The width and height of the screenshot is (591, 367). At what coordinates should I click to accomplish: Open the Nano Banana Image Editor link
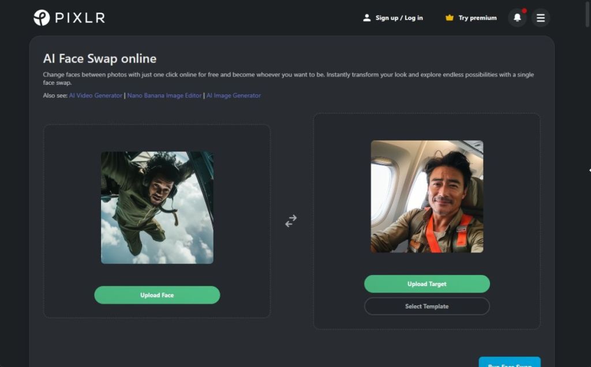[164, 96]
